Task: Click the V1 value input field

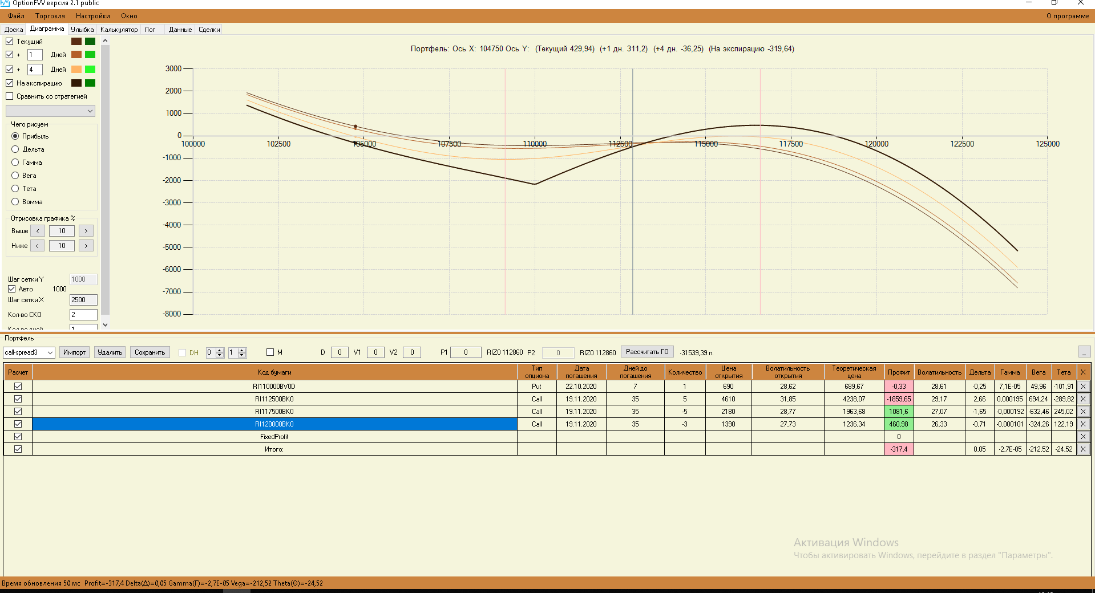Action: 375,352
